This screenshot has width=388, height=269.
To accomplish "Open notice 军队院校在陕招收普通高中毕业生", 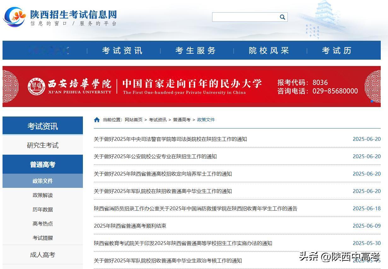I will 163,191.
